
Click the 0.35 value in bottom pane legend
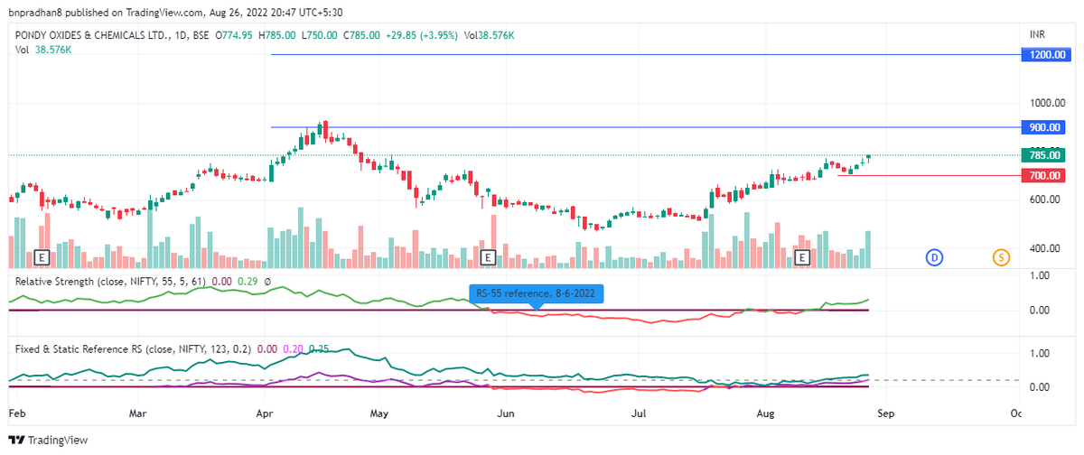point(318,348)
